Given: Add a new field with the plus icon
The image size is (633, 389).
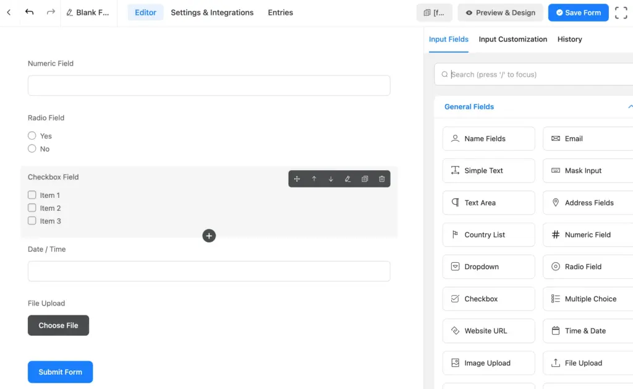Looking at the screenshot, I should tap(209, 236).
